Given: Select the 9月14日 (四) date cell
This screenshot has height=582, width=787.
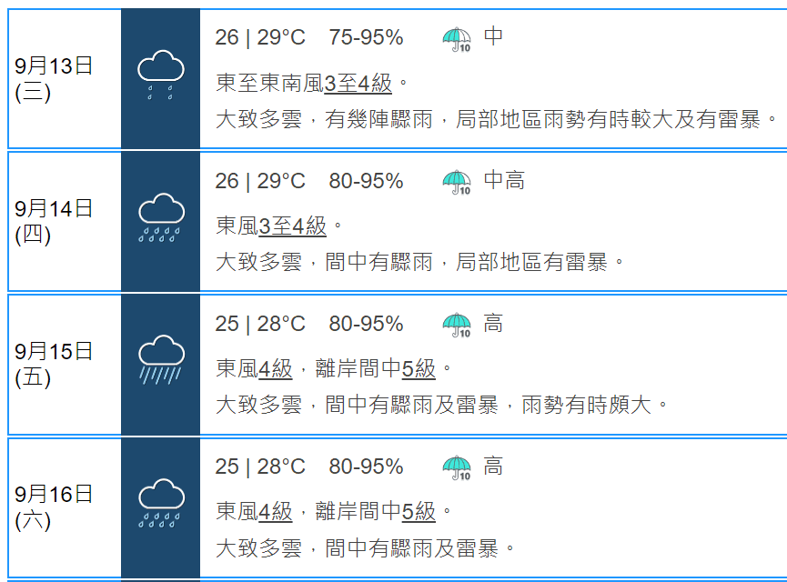Looking at the screenshot, I should click(65, 222).
